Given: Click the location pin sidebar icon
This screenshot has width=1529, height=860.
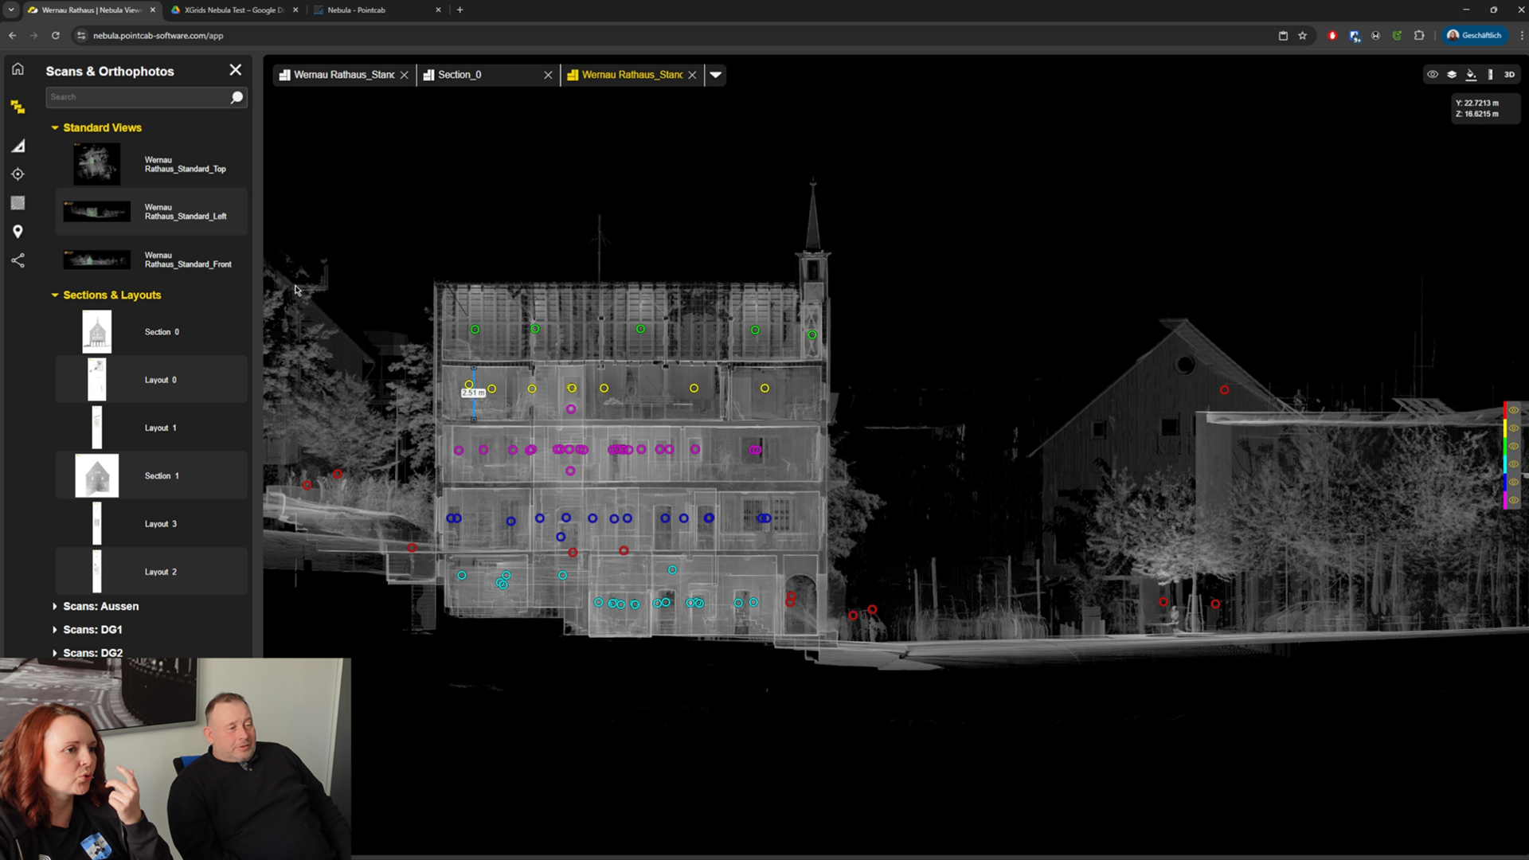Looking at the screenshot, I should [x=18, y=232].
